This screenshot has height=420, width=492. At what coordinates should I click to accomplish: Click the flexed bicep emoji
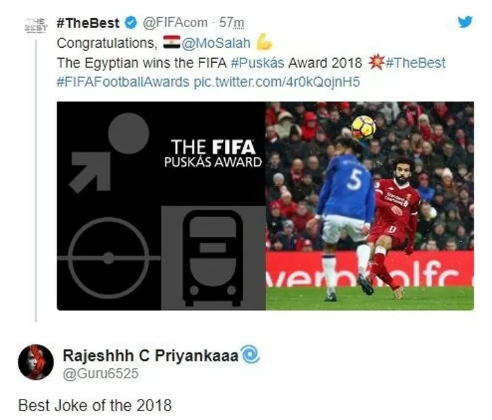click(264, 42)
